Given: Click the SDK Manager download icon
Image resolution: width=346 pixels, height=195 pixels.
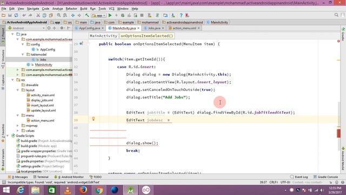Looking at the screenshot, I should (173, 15).
